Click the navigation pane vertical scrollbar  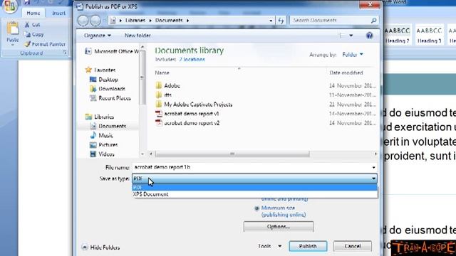click(142, 78)
